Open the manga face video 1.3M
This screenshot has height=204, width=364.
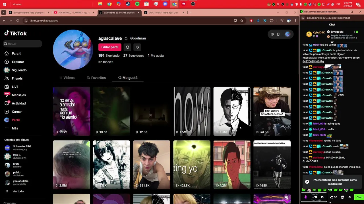(232, 111)
